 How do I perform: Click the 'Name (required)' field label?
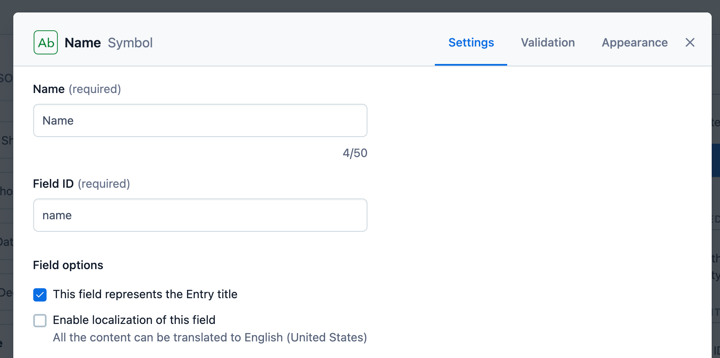coord(77,89)
